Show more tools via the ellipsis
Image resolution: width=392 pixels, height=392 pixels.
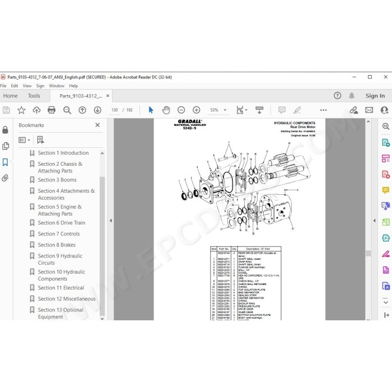323,110
